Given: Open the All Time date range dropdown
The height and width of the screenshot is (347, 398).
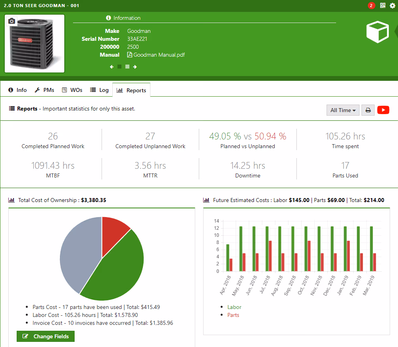Looking at the screenshot, I should (x=342, y=110).
